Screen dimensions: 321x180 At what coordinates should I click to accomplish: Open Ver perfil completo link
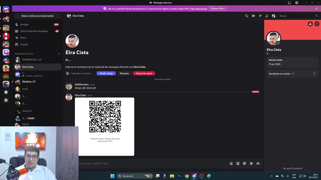tap(292, 168)
